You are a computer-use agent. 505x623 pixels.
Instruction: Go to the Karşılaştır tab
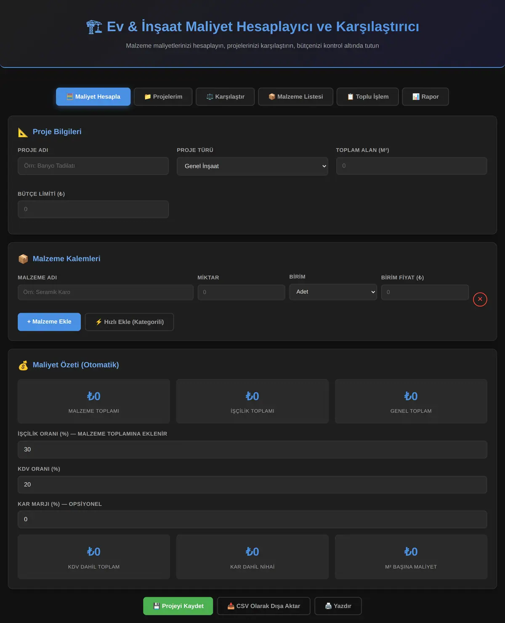pyautogui.click(x=225, y=97)
